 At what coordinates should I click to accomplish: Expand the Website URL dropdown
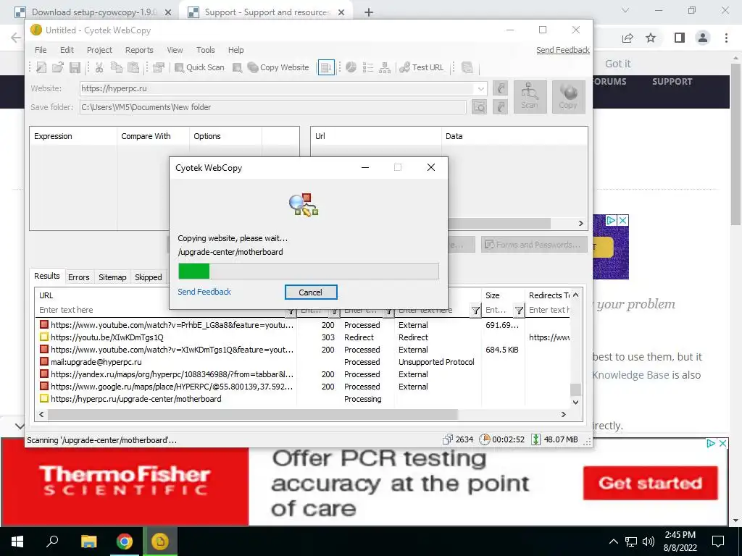click(481, 88)
